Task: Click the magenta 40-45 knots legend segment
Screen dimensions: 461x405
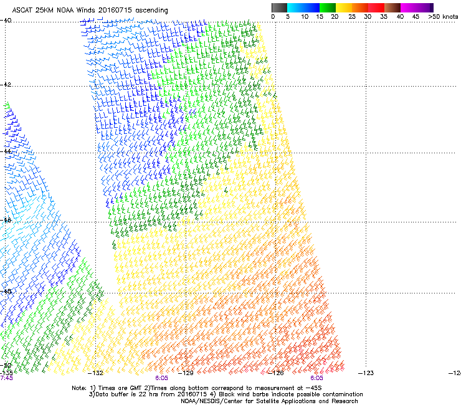Action: (409, 7)
